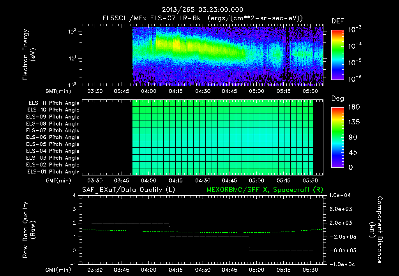Viewport: 399px width, 276px height.
Task: Click the 90 value on Deg scale
Action: coord(353,138)
